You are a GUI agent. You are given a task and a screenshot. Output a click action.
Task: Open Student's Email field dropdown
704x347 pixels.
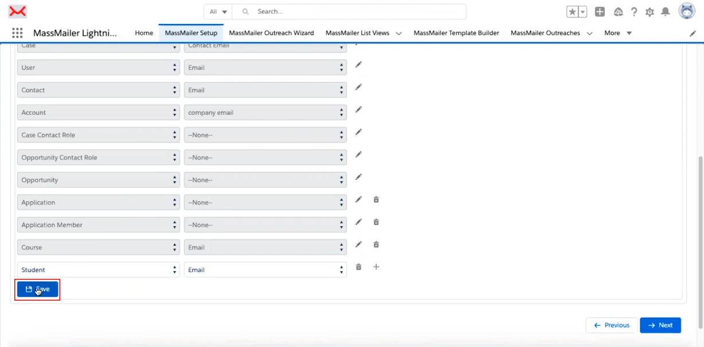265,270
